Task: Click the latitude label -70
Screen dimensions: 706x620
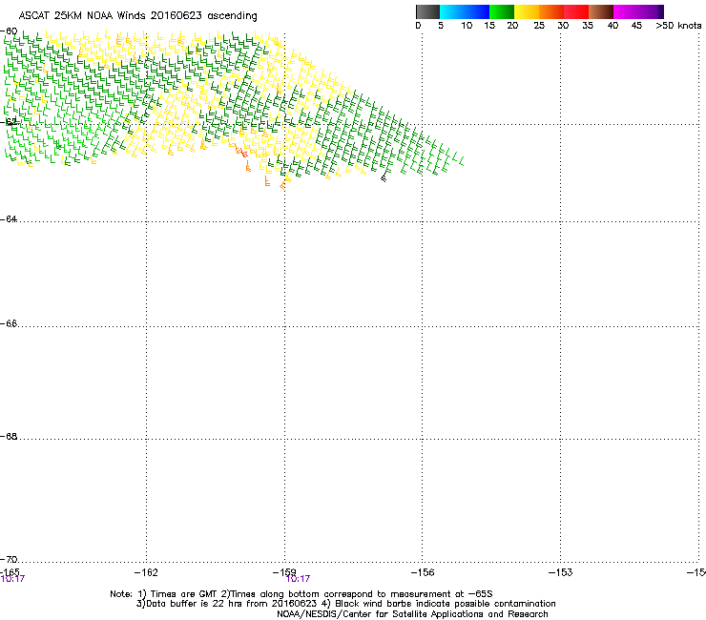Action: pyautogui.click(x=9, y=560)
